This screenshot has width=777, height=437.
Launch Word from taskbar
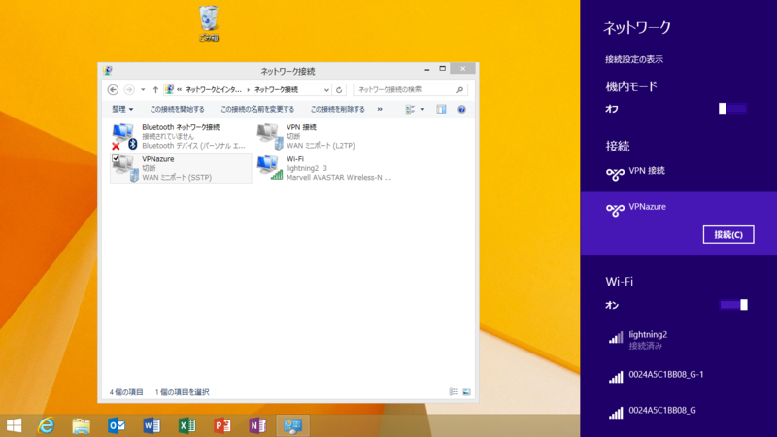click(152, 425)
